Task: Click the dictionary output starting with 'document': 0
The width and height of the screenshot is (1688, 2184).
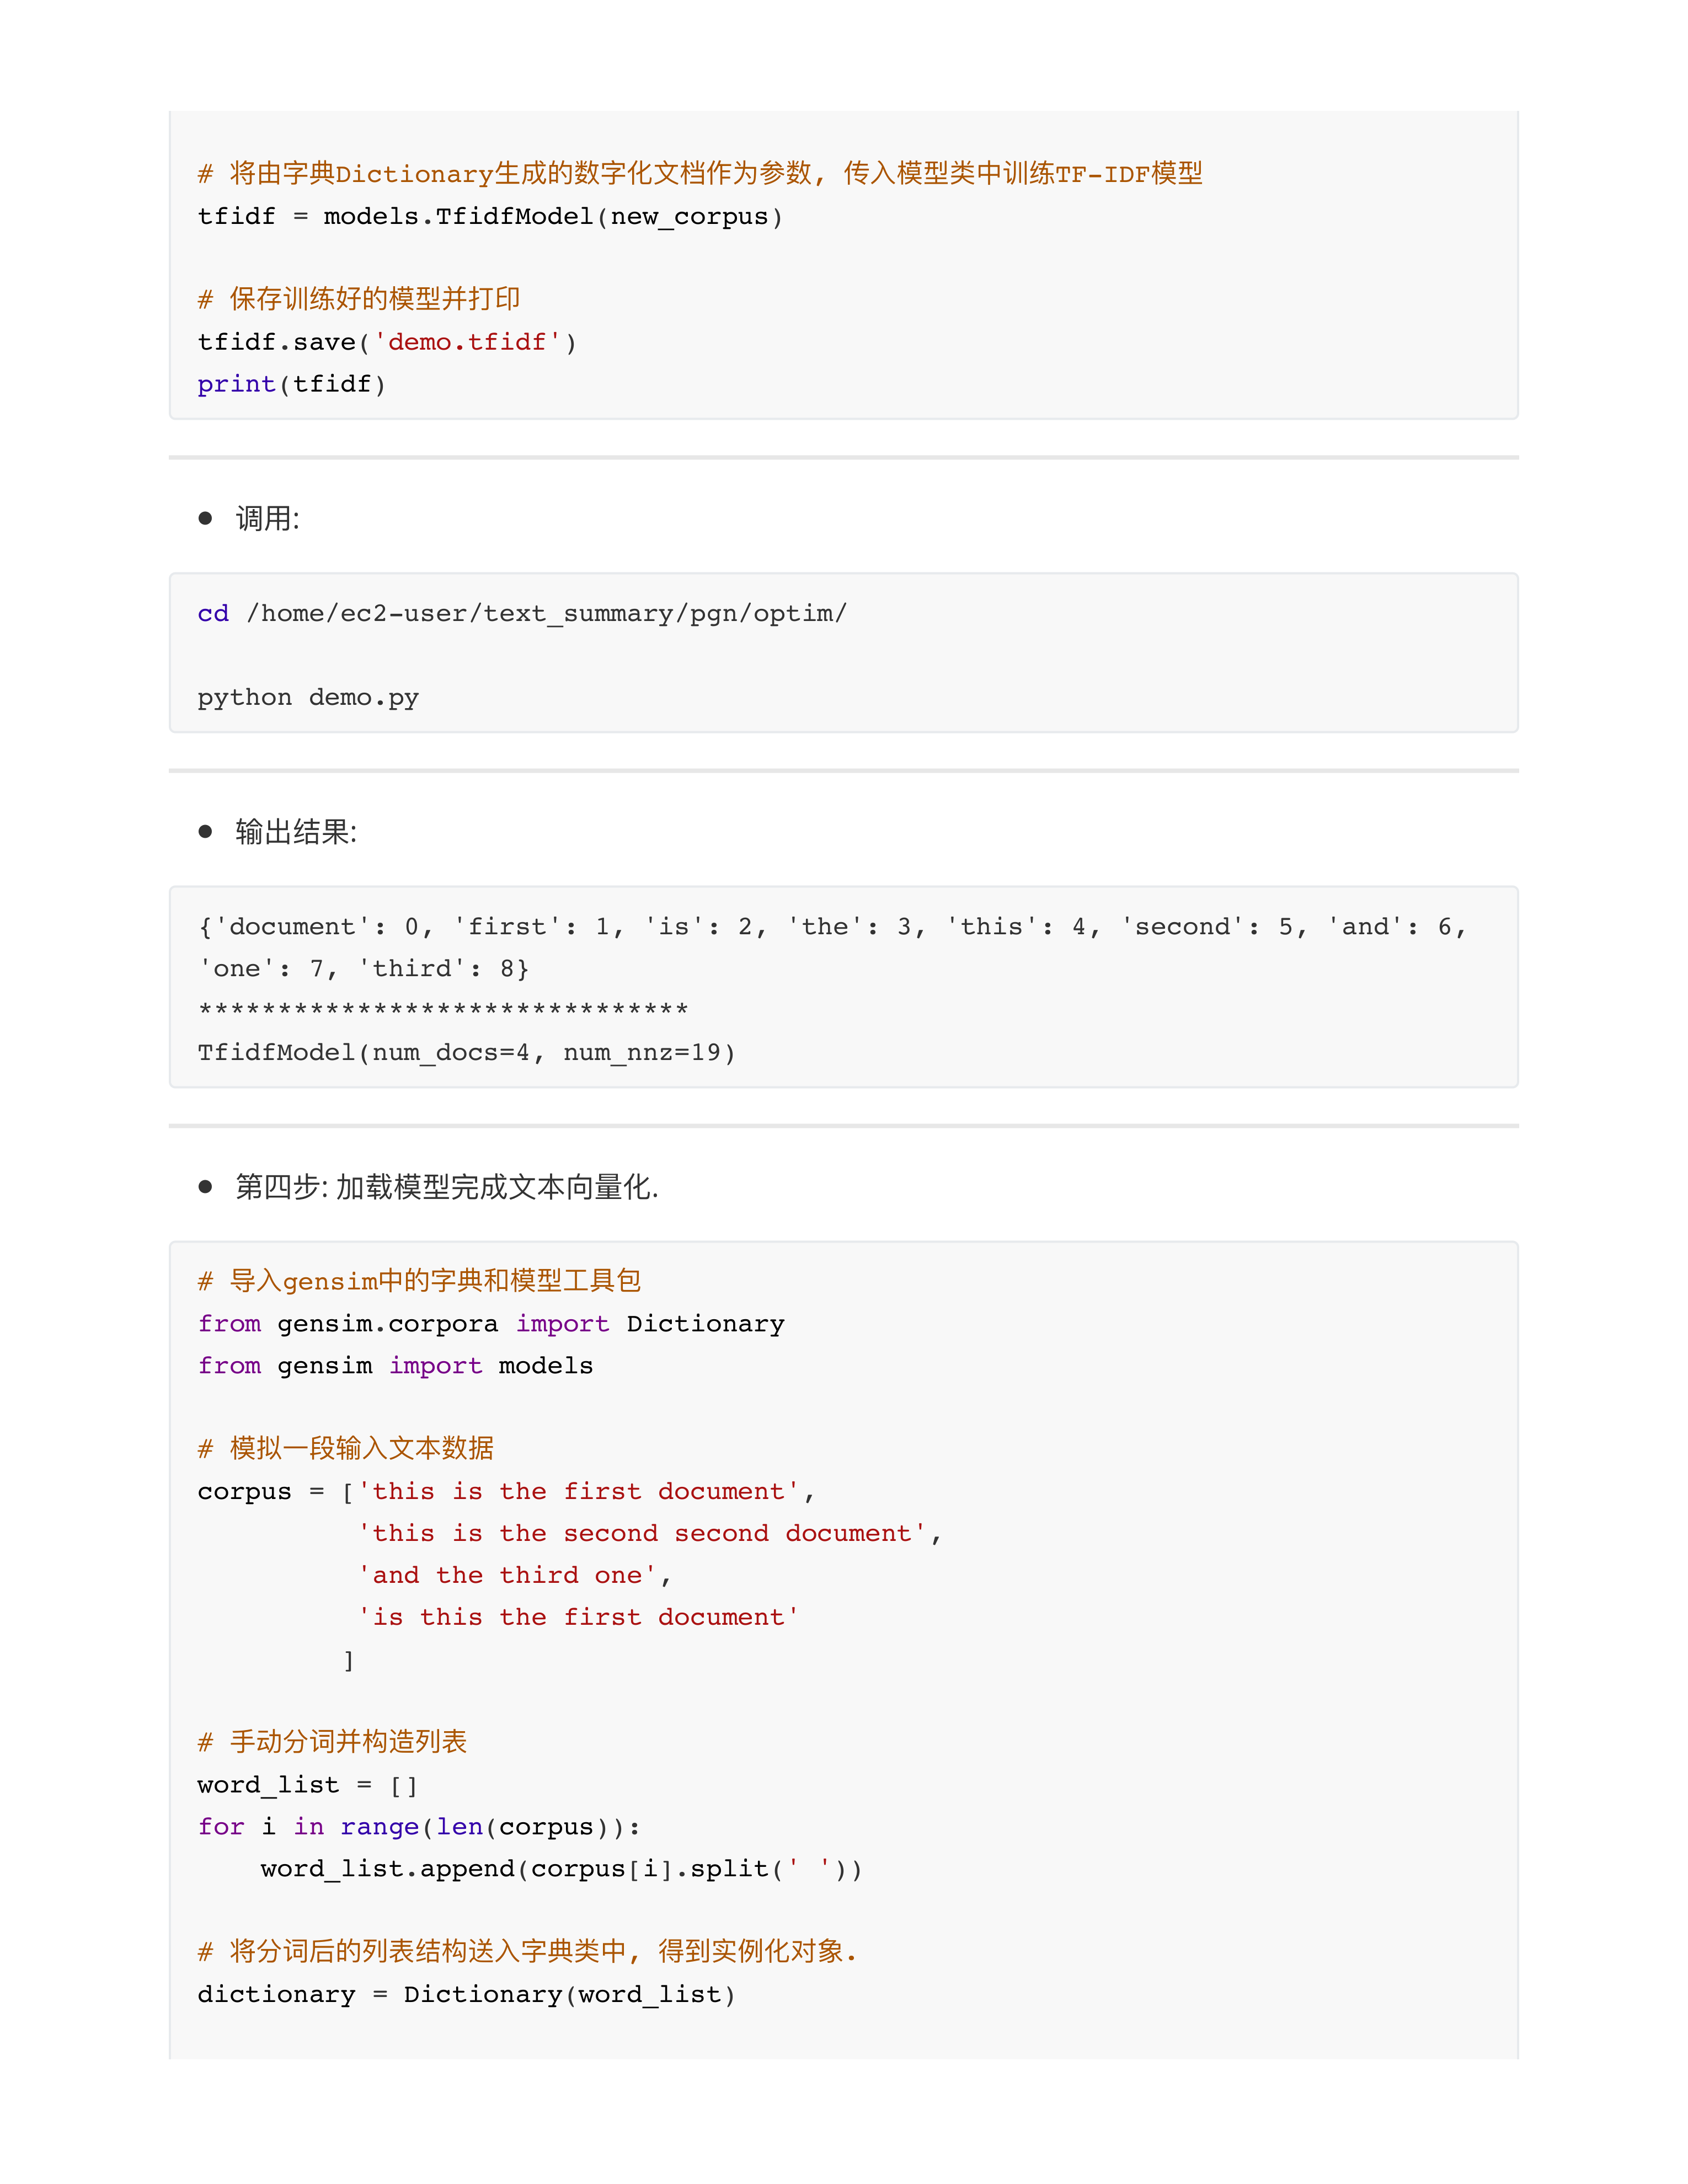Action: (831, 927)
